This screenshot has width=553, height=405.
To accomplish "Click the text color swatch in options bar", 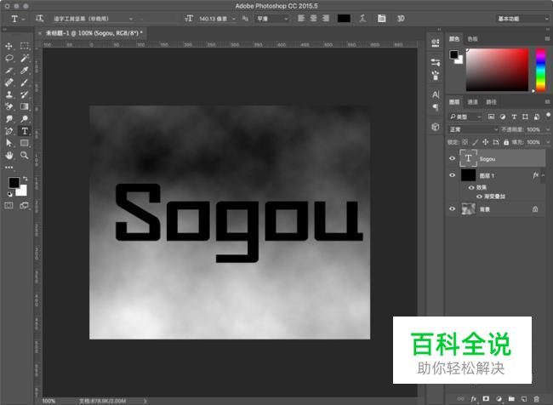I will click(x=344, y=19).
